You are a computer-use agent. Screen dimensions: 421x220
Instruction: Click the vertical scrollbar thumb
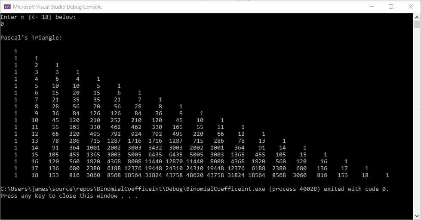tap(417, 24)
